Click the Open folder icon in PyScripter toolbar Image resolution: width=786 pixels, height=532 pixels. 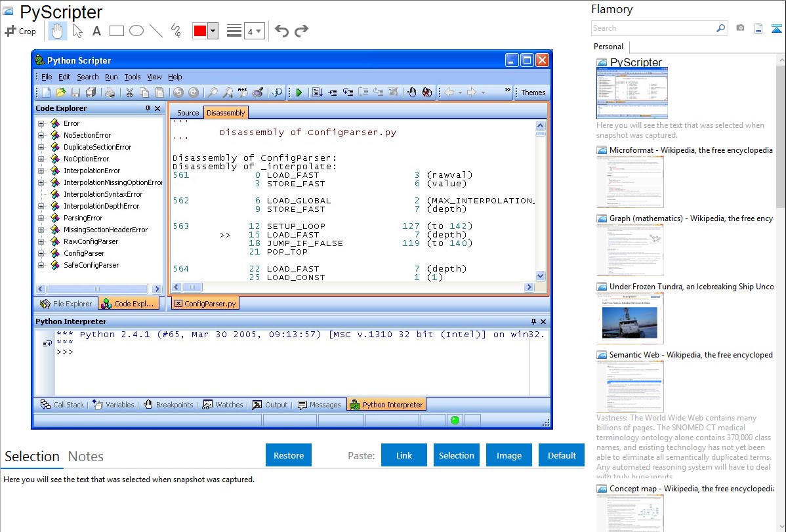coord(60,92)
